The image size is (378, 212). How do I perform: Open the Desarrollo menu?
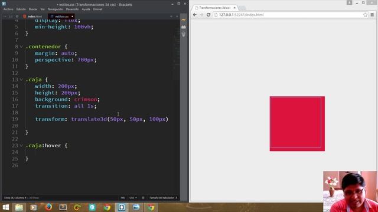(x=72, y=9)
